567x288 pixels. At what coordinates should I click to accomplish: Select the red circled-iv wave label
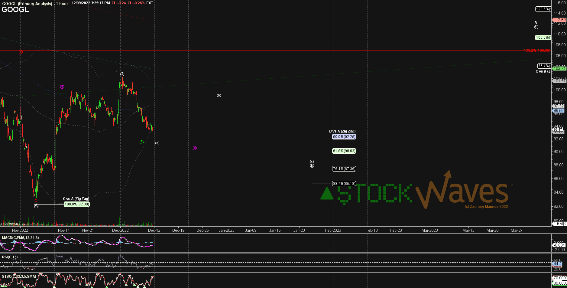(21, 52)
